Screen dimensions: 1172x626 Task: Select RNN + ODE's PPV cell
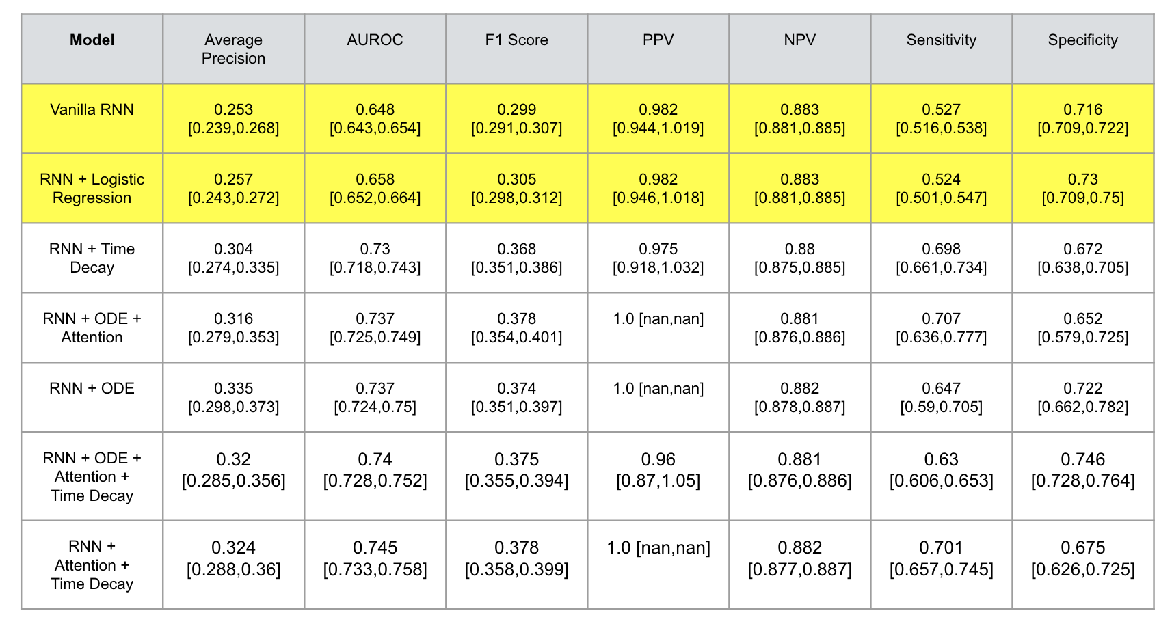(x=658, y=389)
